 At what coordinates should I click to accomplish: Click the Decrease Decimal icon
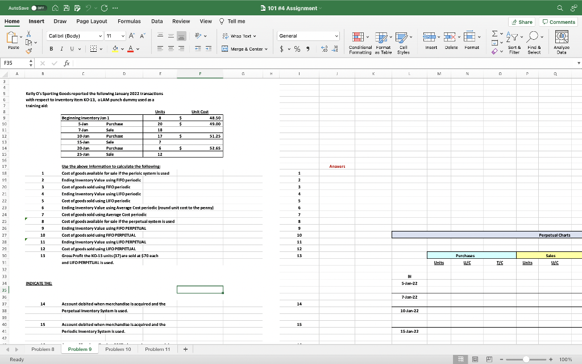334,49
